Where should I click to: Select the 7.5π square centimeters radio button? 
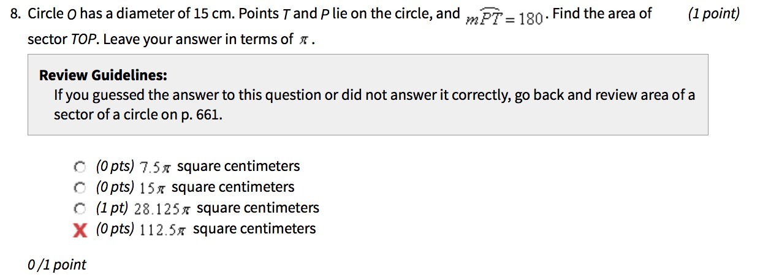79,167
